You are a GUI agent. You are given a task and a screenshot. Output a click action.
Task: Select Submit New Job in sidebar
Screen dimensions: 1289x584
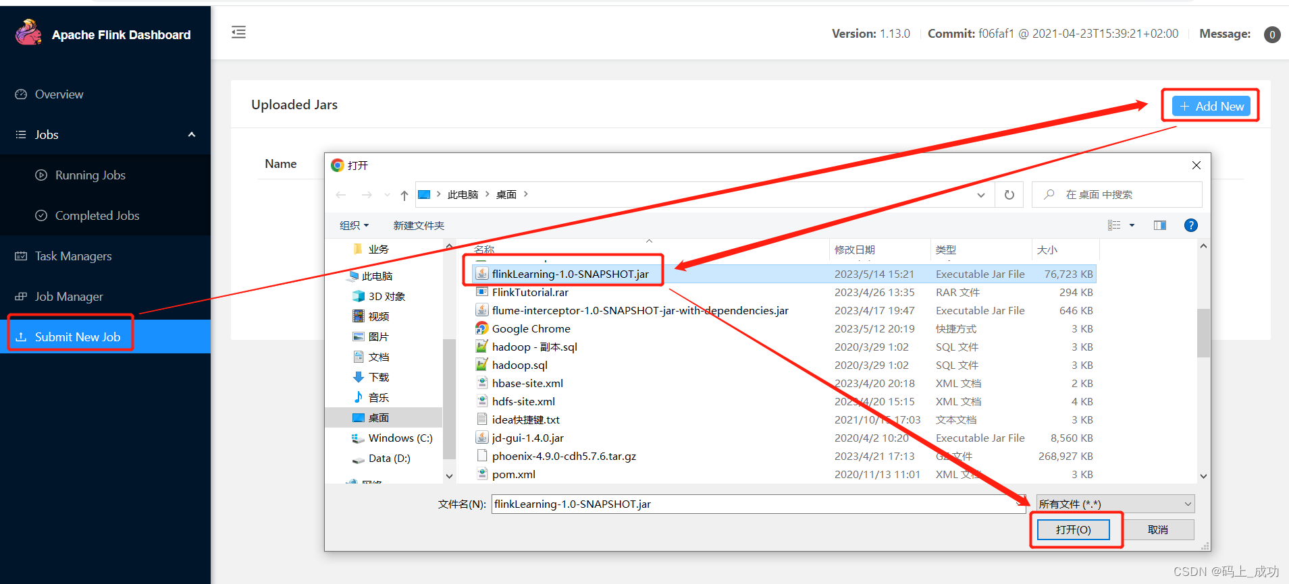(x=105, y=337)
